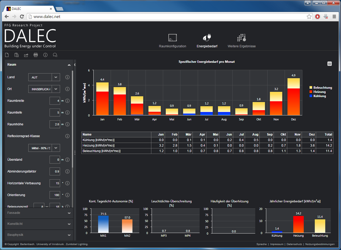Click the Raumtiefe input field
Viewport: 341px width, 250px height.
55,112
